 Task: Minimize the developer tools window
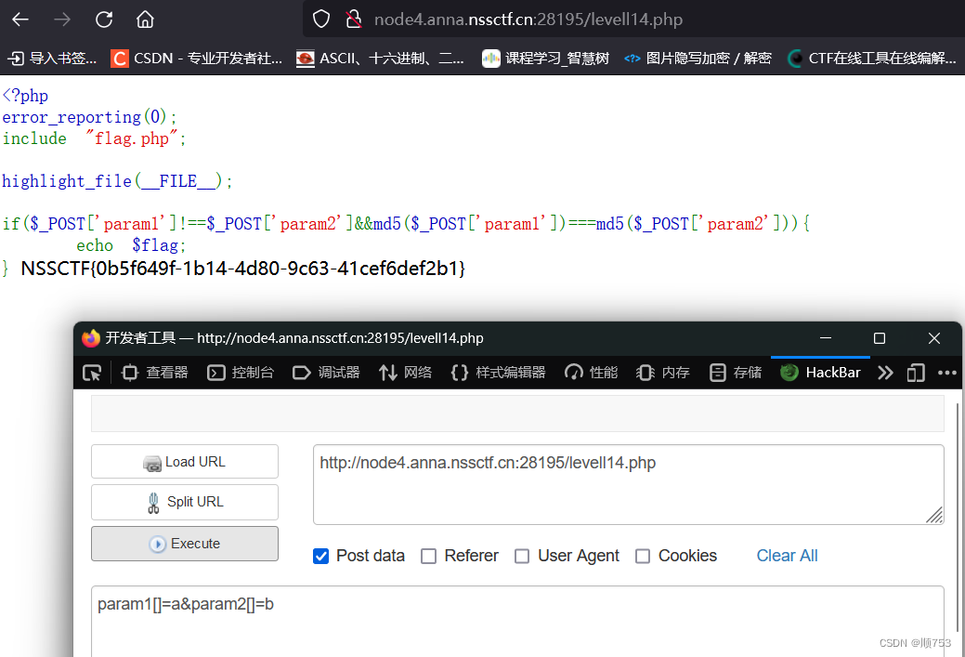[826, 338]
